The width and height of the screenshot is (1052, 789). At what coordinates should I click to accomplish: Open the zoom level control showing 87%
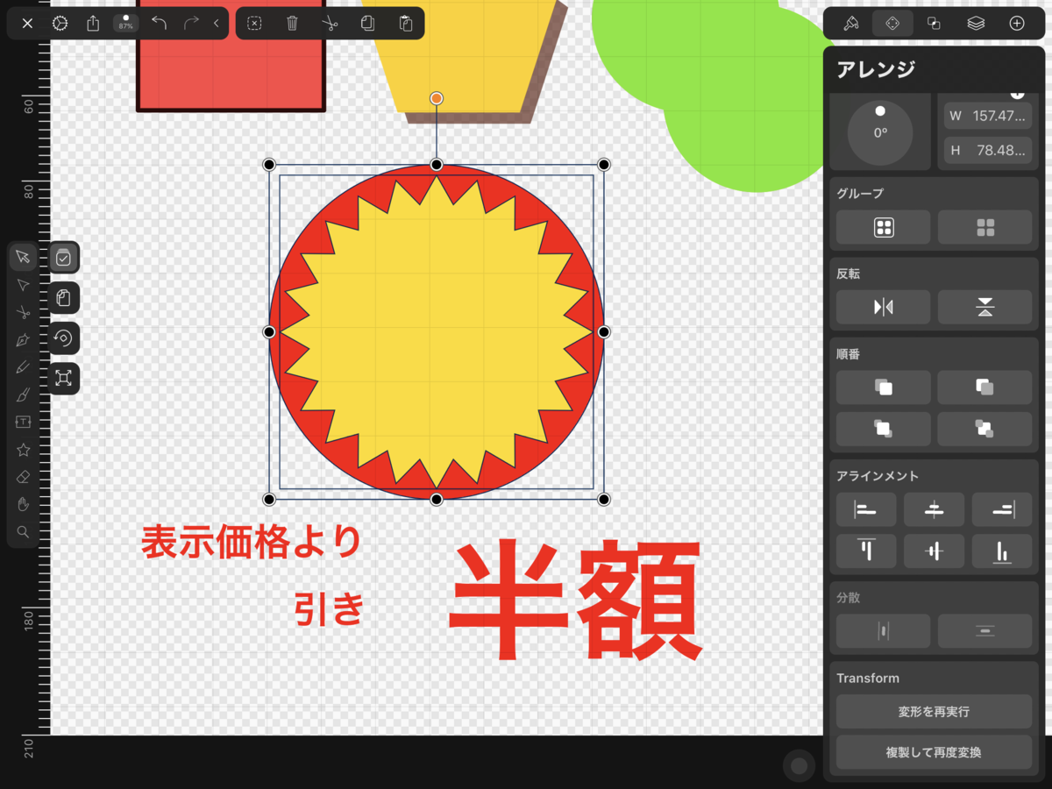pyautogui.click(x=124, y=24)
